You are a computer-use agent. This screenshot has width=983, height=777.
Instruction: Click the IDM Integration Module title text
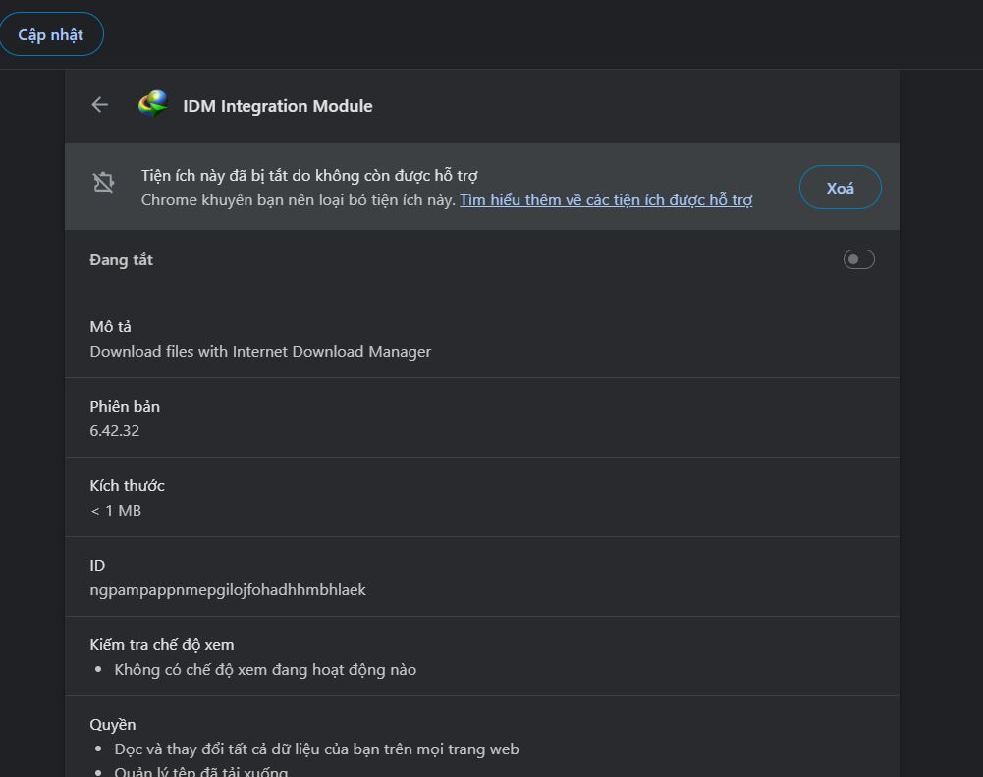[x=277, y=106]
